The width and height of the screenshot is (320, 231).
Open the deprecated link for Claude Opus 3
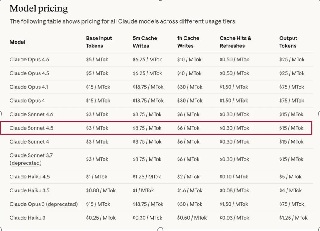62,204
